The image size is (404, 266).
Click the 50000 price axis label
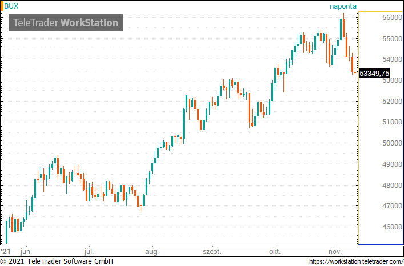pyautogui.click(x=393, y=143)
